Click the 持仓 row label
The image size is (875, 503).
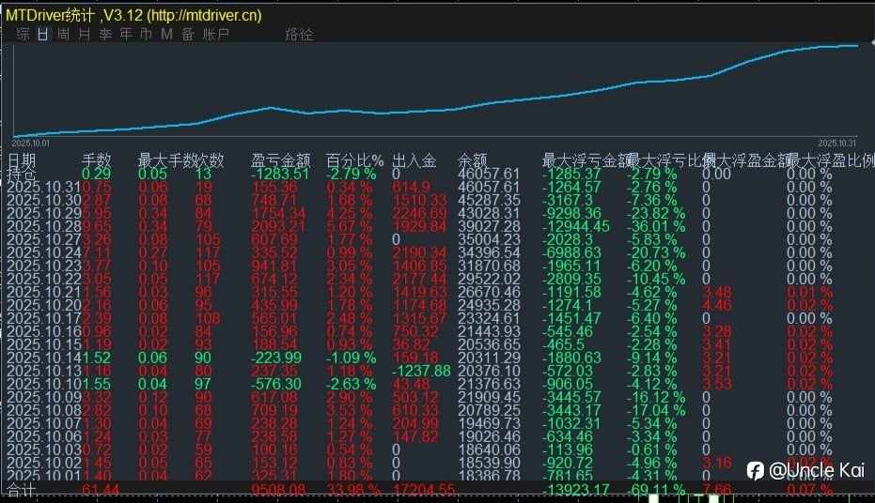pos(22,174)
